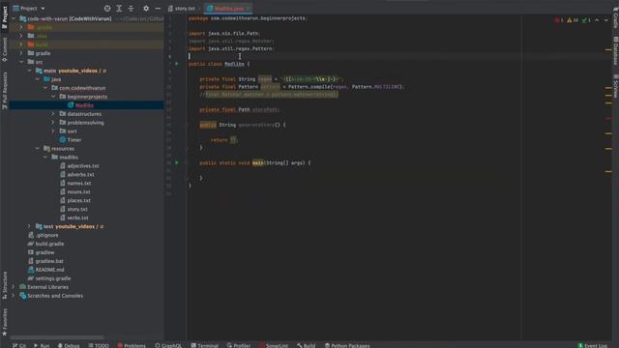This screenshot has width=619, height=348.
Task: Click the Project panel horizontal scrollbar
Action: pos(57,337)
